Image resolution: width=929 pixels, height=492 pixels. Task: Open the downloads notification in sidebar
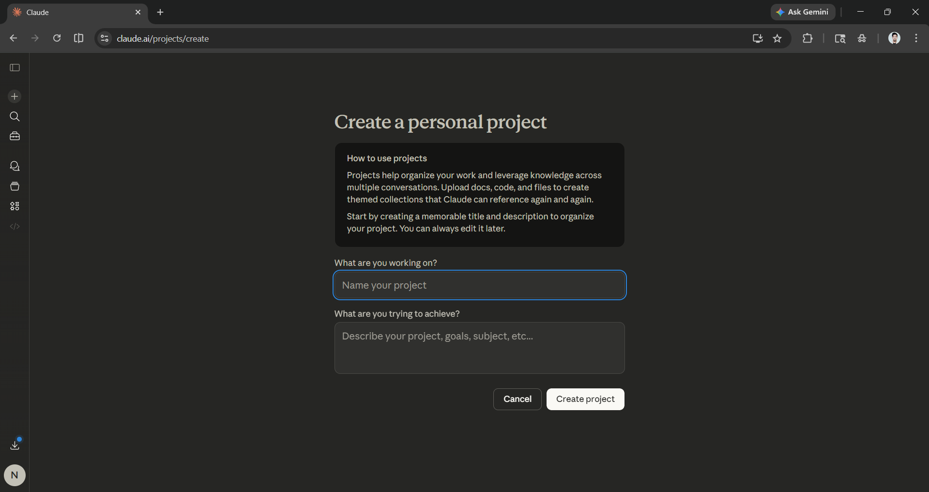coord(15,445)
